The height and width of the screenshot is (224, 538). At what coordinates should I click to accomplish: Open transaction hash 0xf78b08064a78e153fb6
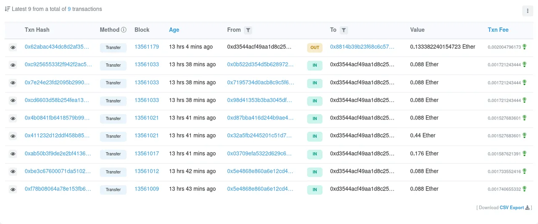58,189
